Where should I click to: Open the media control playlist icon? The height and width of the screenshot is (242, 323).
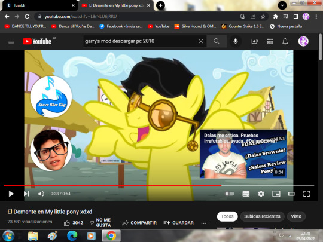[285, 17]
